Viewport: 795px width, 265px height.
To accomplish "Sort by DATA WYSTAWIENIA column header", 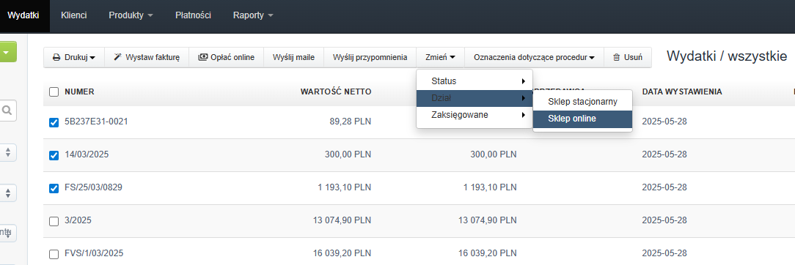I will click(682, 92).
